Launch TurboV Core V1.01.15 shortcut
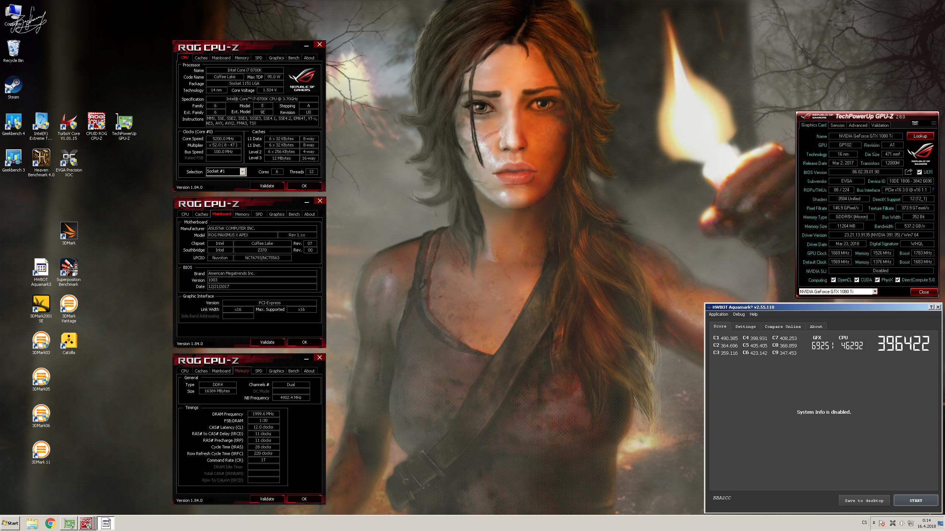Screen dimensions: 945x531 69,126
